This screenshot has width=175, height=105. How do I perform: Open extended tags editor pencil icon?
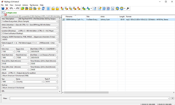[95, 8]
